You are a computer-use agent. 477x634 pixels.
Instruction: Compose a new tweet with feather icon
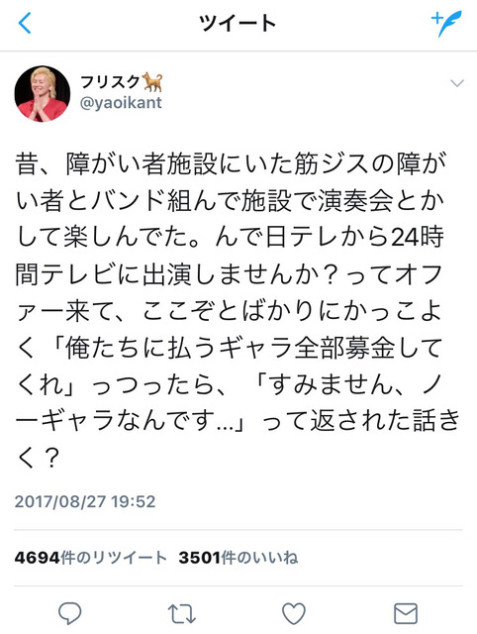(x=446, y=24)
